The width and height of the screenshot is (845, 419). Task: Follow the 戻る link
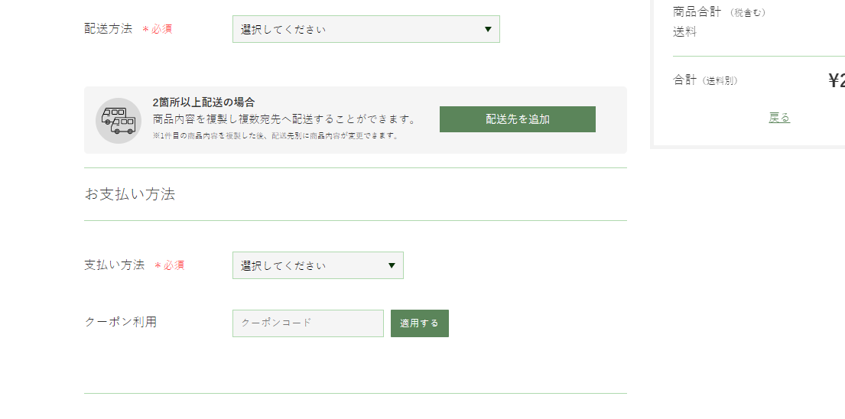779,118
